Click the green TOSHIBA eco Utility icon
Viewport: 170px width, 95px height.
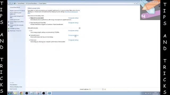click(8, 29)
